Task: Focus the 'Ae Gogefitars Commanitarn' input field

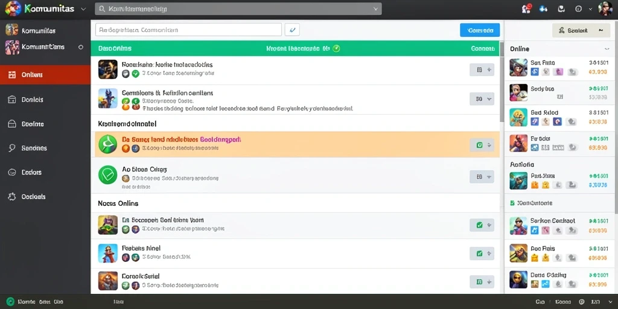Action: tap(188, 30)
